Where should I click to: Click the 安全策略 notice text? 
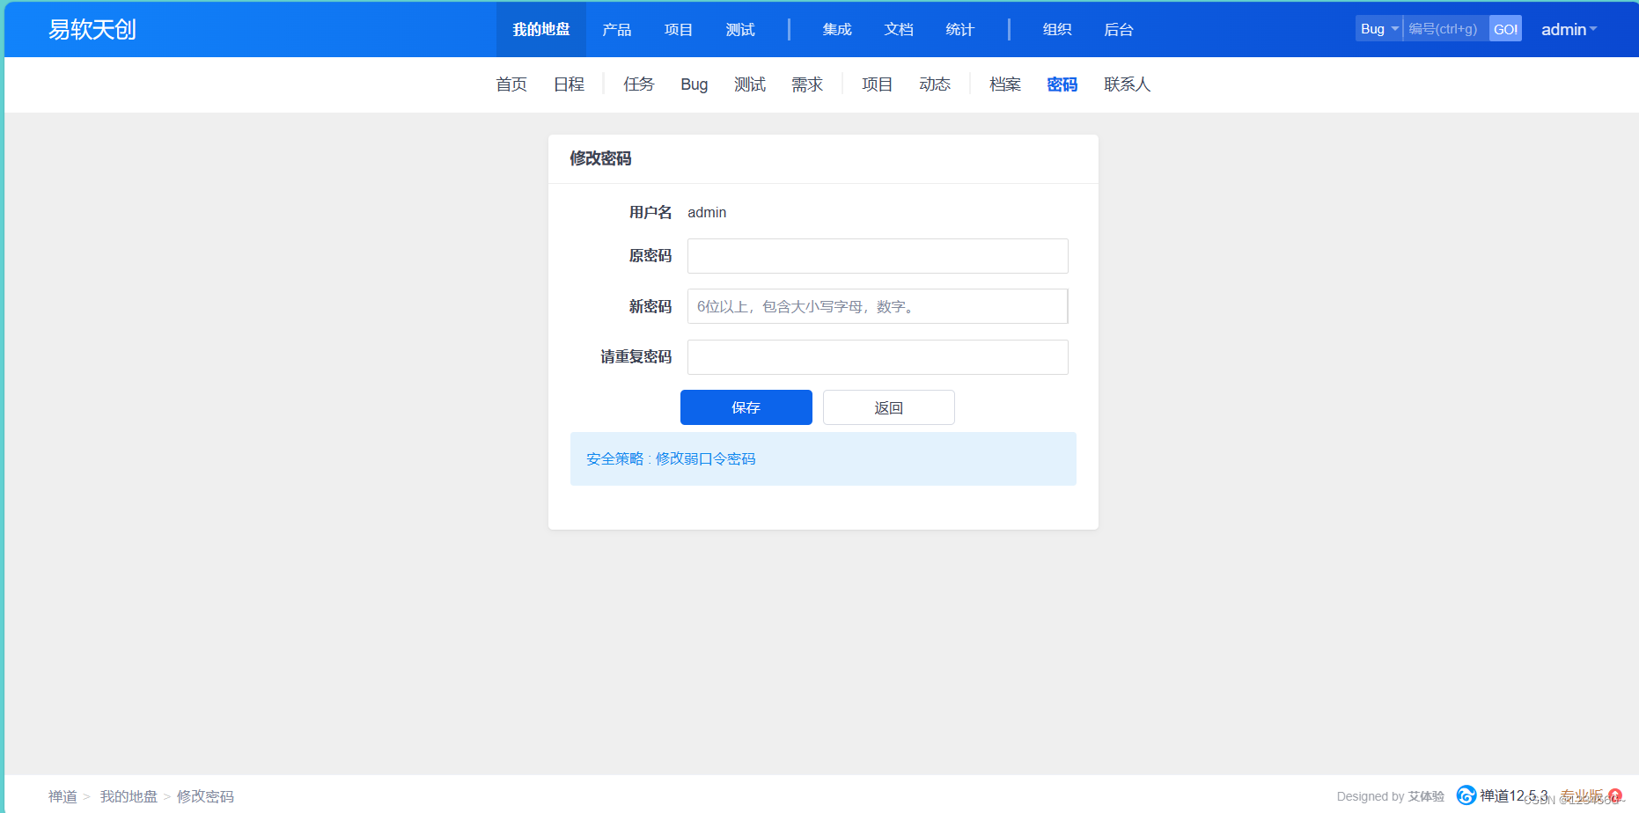point(671,458)
